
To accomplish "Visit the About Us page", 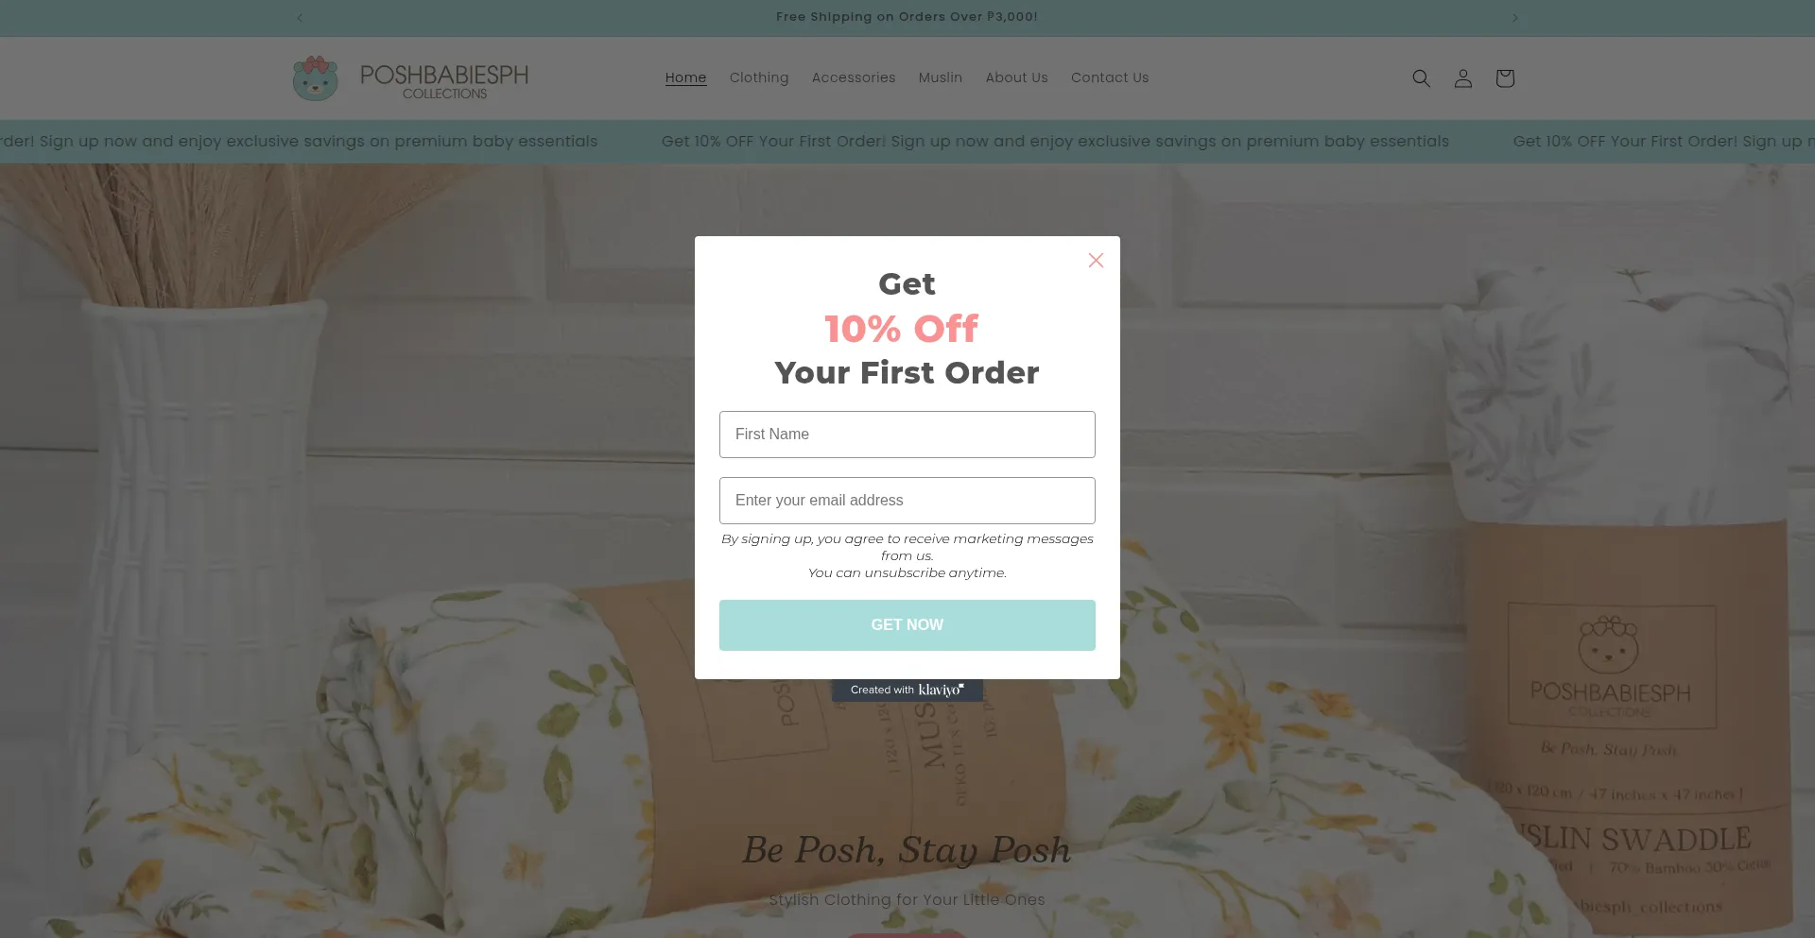I will [1017, 77].
